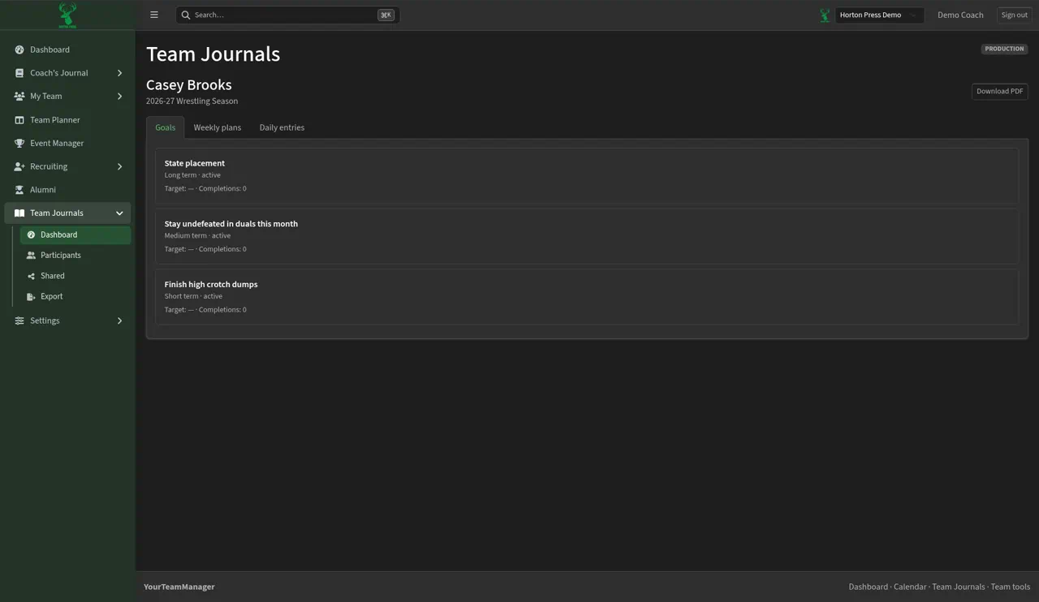This screenshot has width=1039, height=602.
Task: Click the Export file icon
Action: click(31, 297)
